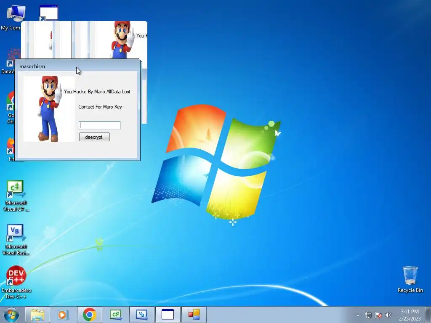Image resolution: width=431 pixels, height=323 pixels.
Task: Click the Mario image in masochism window
Action: point(50,109)
